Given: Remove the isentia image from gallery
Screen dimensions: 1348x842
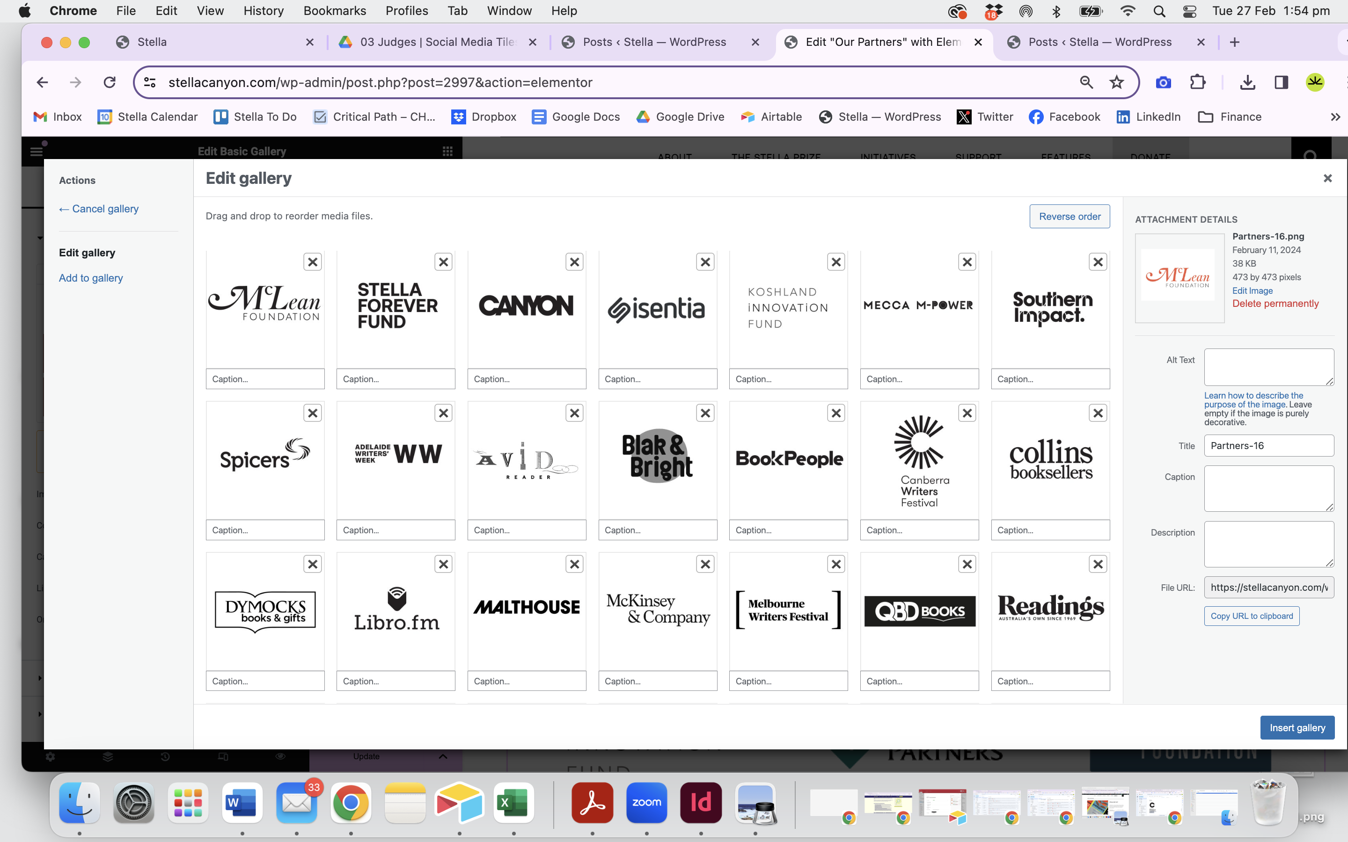Looking at the screenshot, I should (705, 262).
